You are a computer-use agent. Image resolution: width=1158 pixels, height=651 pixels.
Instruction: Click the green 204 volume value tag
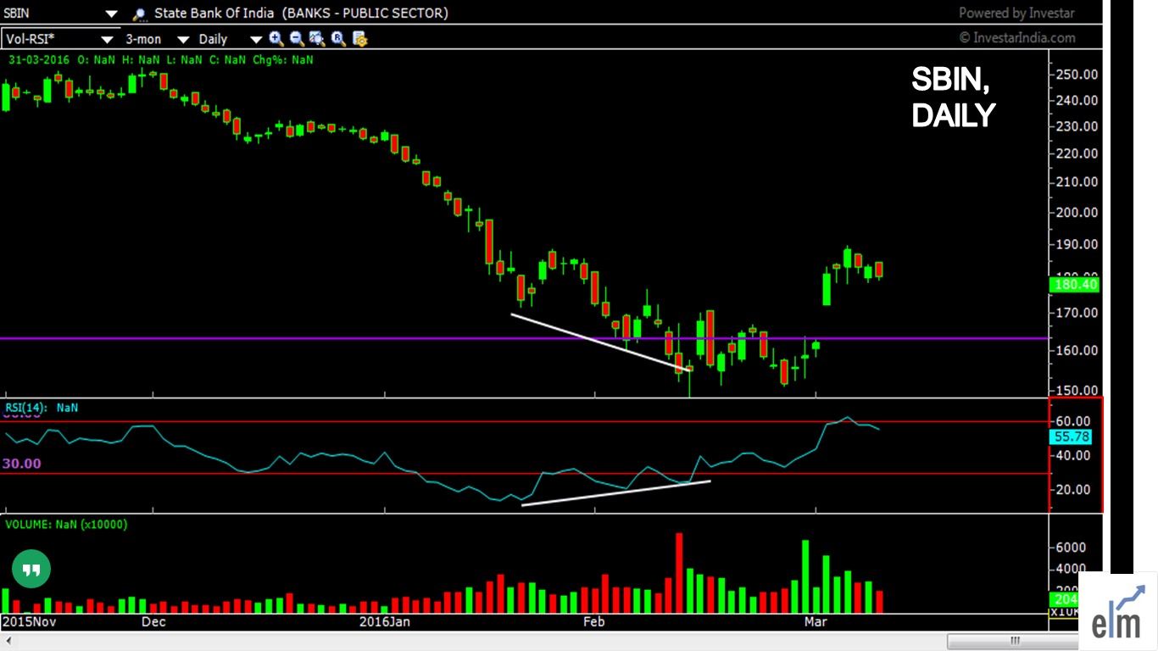coord(1065,599)
